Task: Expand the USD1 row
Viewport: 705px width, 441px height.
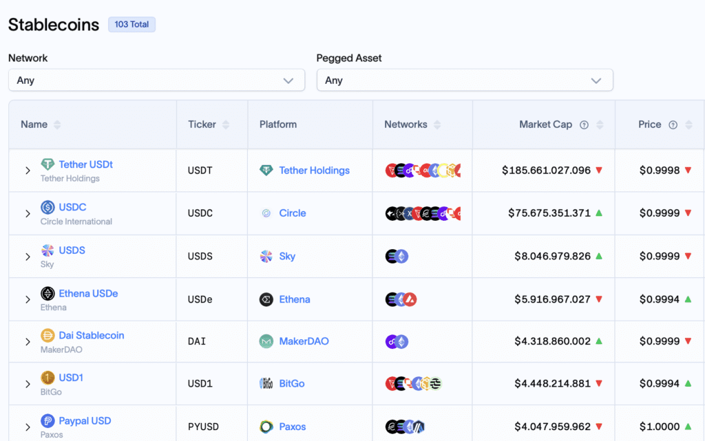Action: (28, 384)
